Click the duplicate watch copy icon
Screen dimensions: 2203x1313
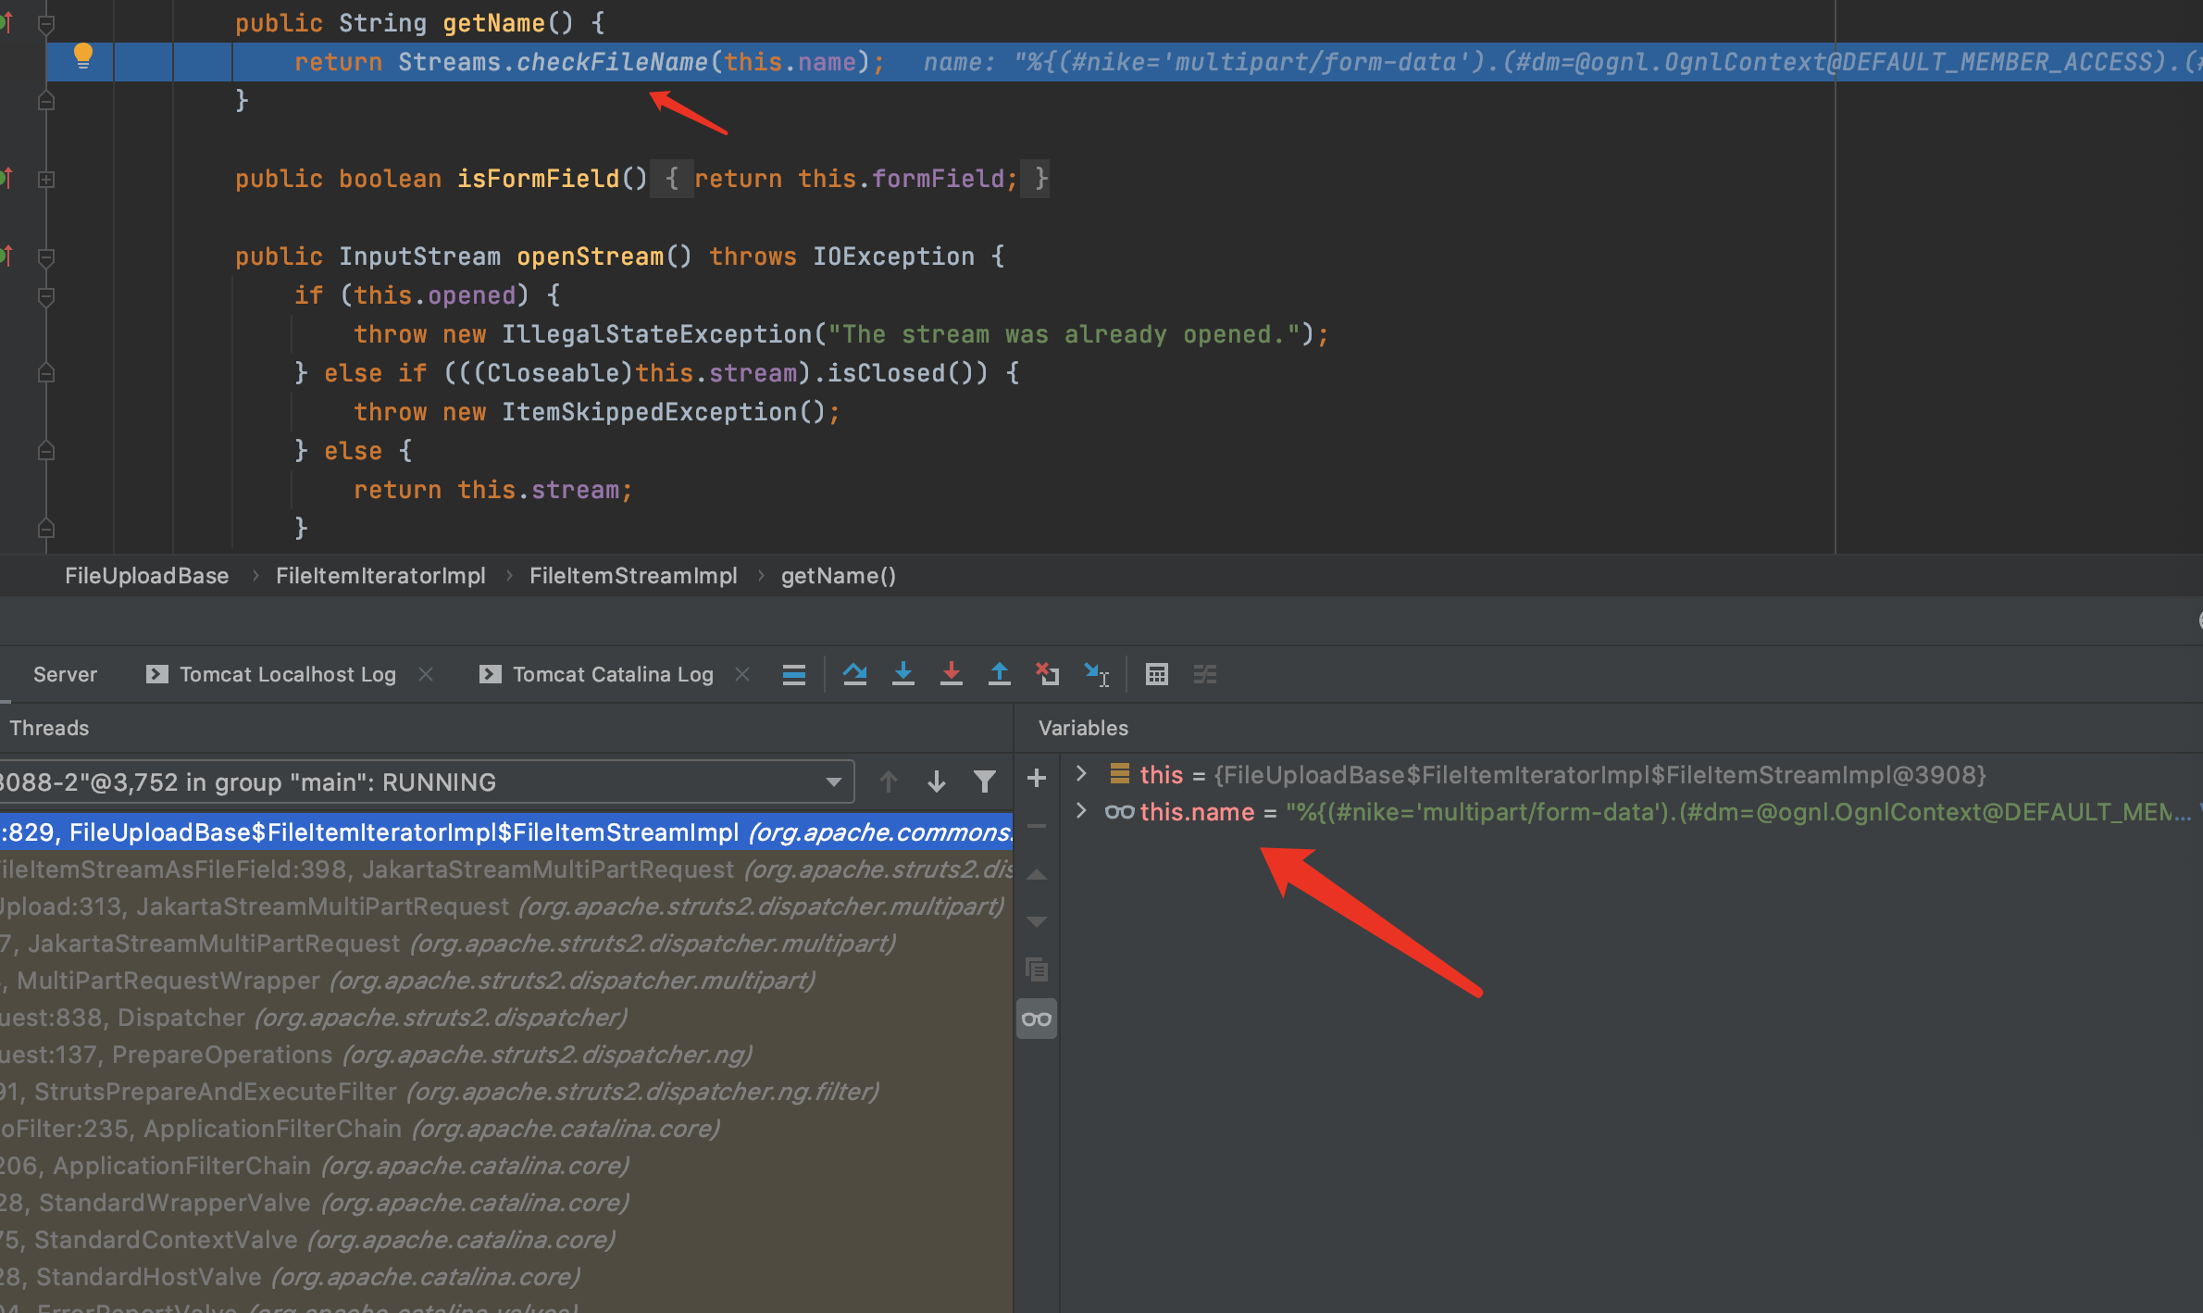1037,970
